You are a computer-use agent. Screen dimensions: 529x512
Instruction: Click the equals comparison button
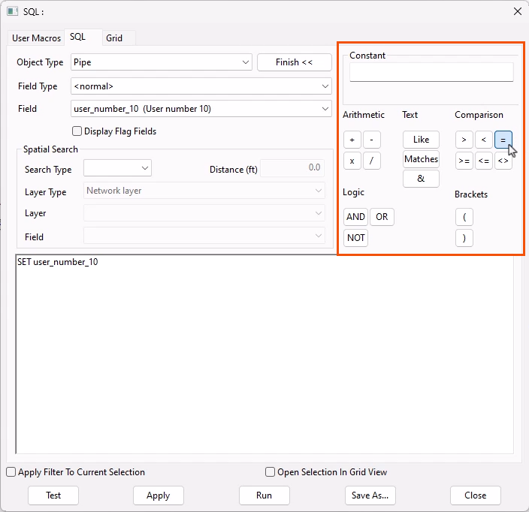point(503,140)
